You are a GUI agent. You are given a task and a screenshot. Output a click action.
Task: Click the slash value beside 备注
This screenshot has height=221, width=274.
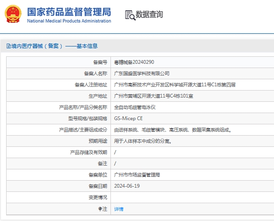click(115, 163)
